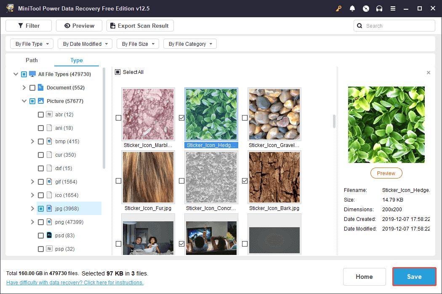Open the By File Type dropdown

click(x=31, y=44)
